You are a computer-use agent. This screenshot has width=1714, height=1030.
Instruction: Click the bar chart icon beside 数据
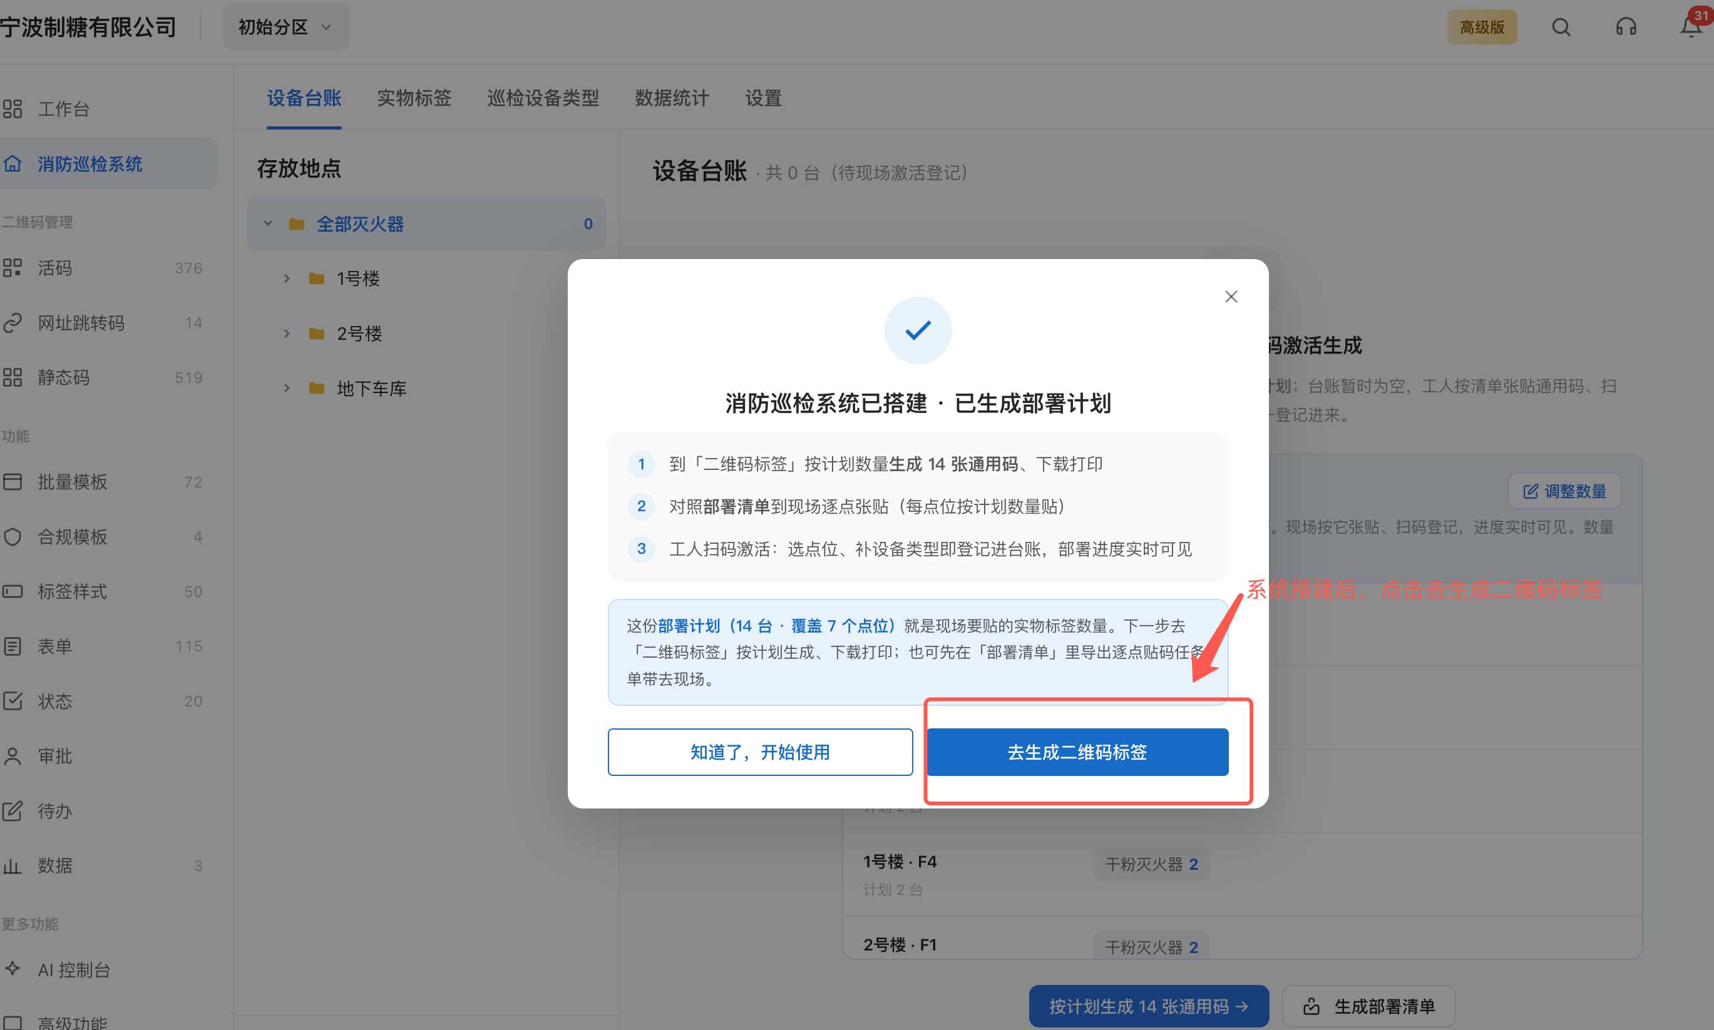(13, 865)
